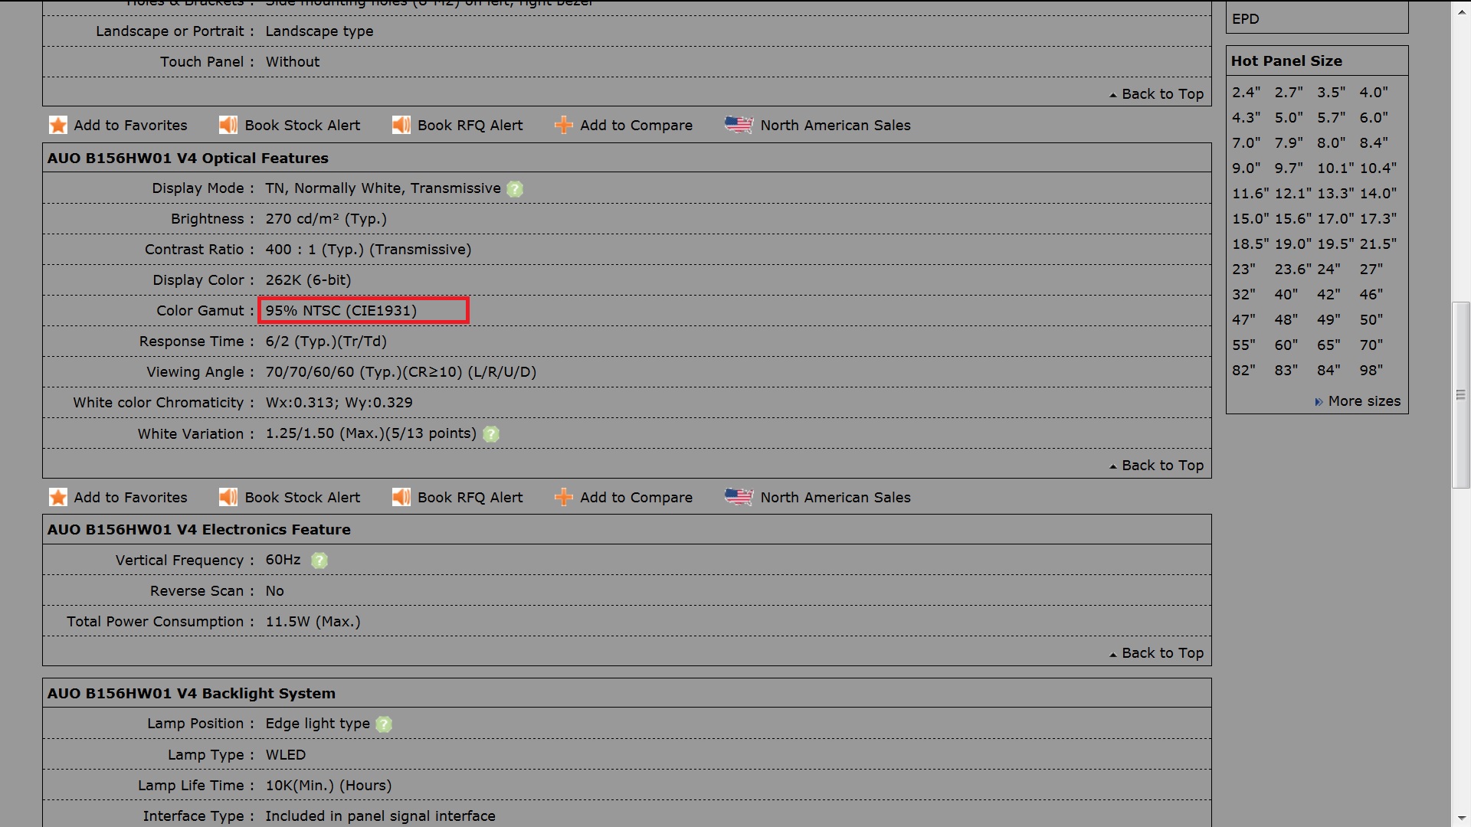Open the Book RFQ Alert link above Electronics Feature

pos(470,497)
